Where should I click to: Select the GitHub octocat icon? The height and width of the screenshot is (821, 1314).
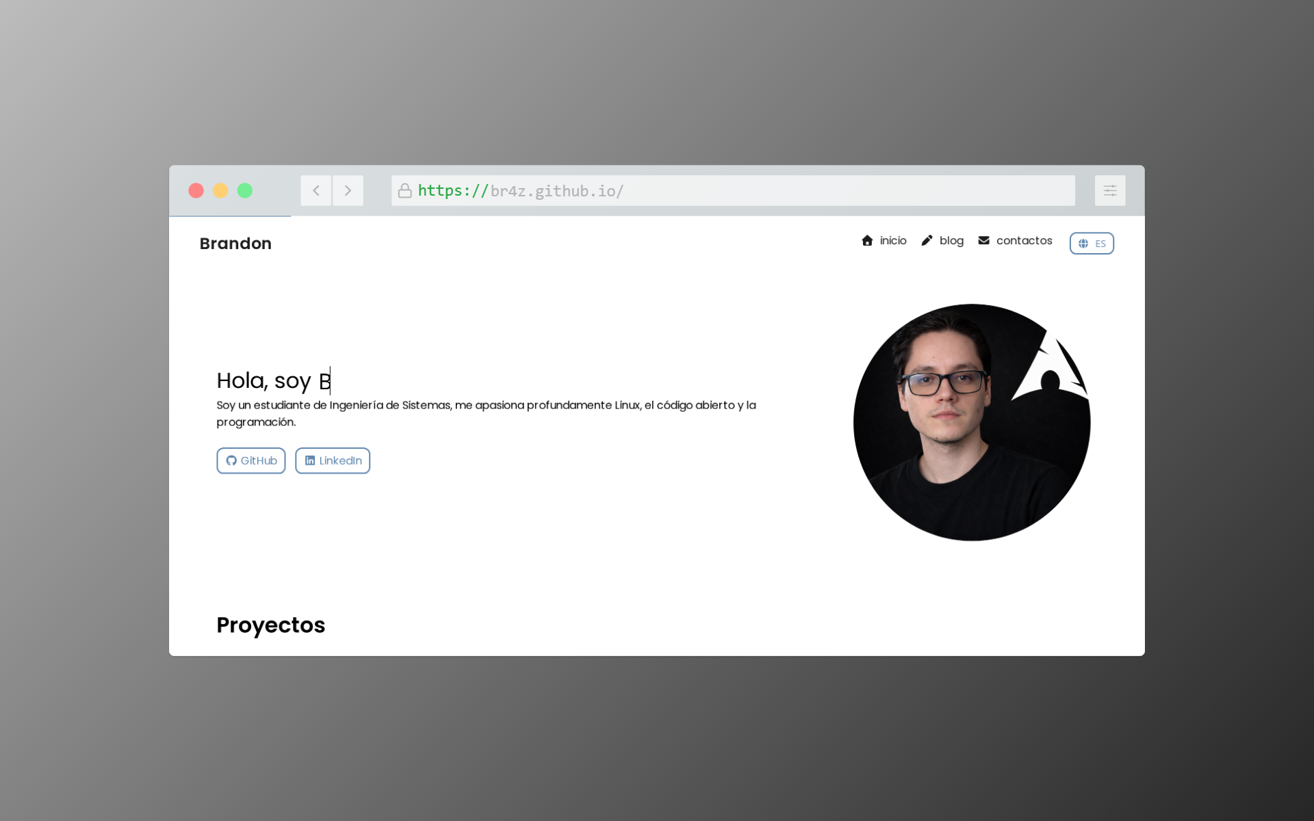point(233,460)
